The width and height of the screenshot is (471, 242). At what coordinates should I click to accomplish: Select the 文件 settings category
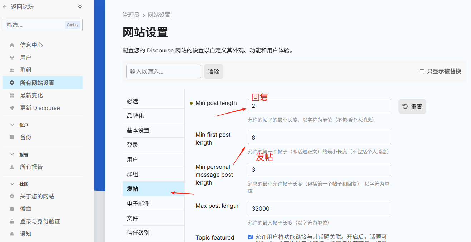coord(153,218)
